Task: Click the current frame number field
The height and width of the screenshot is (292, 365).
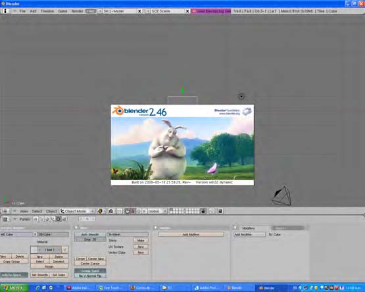Action: 87,219
